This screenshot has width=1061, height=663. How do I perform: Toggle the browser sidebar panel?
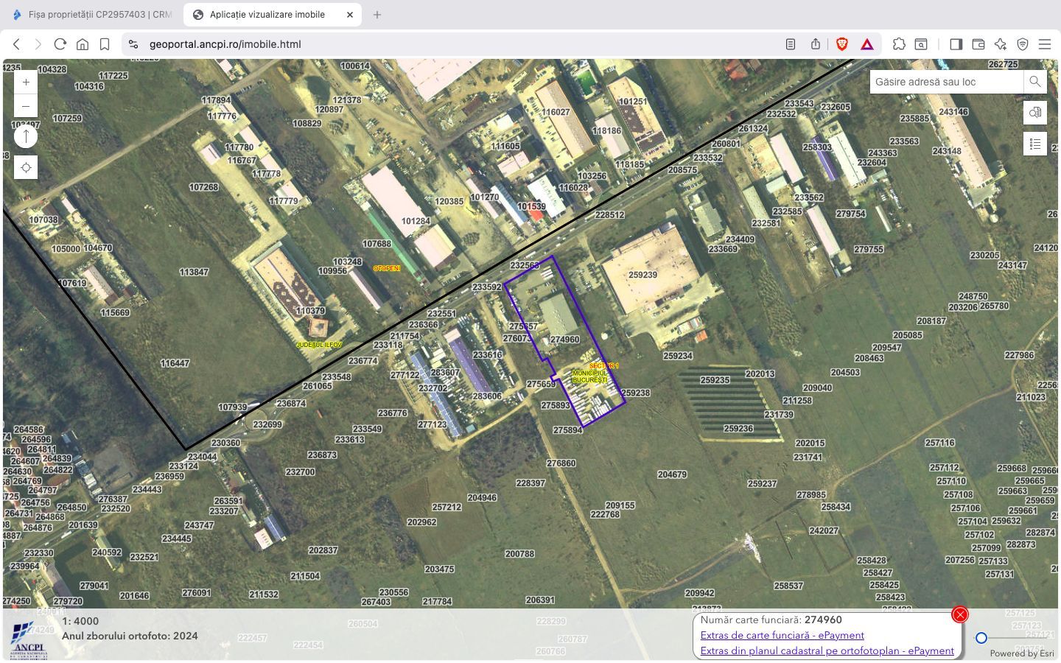(956, 44)
